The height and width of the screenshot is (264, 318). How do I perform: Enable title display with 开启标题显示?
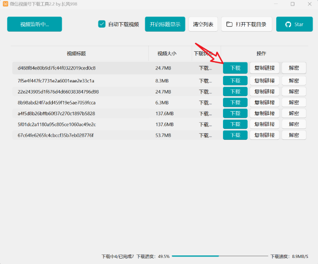point(165,24)
